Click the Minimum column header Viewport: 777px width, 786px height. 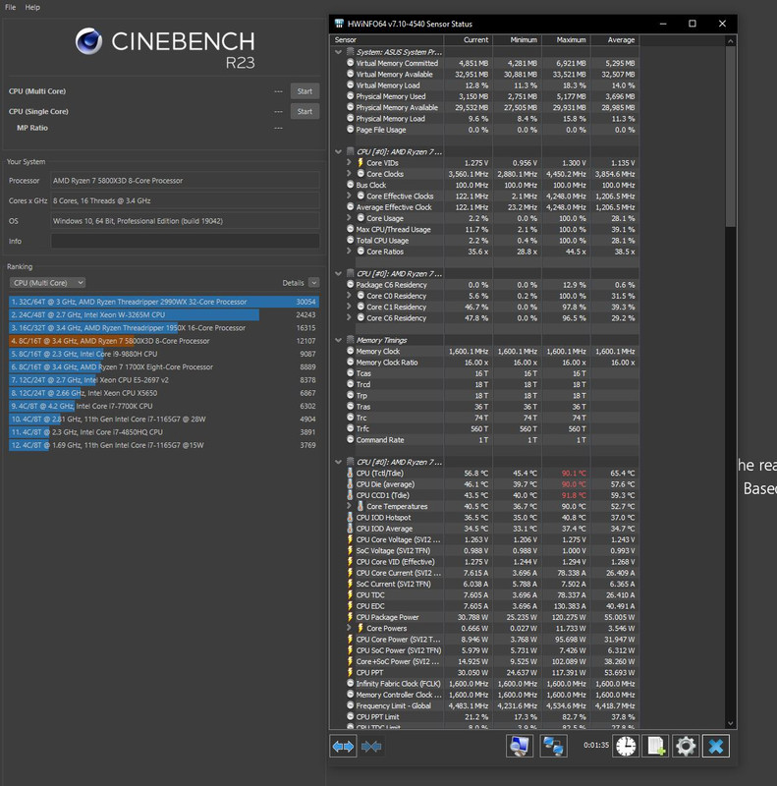[x=517, y=40]
